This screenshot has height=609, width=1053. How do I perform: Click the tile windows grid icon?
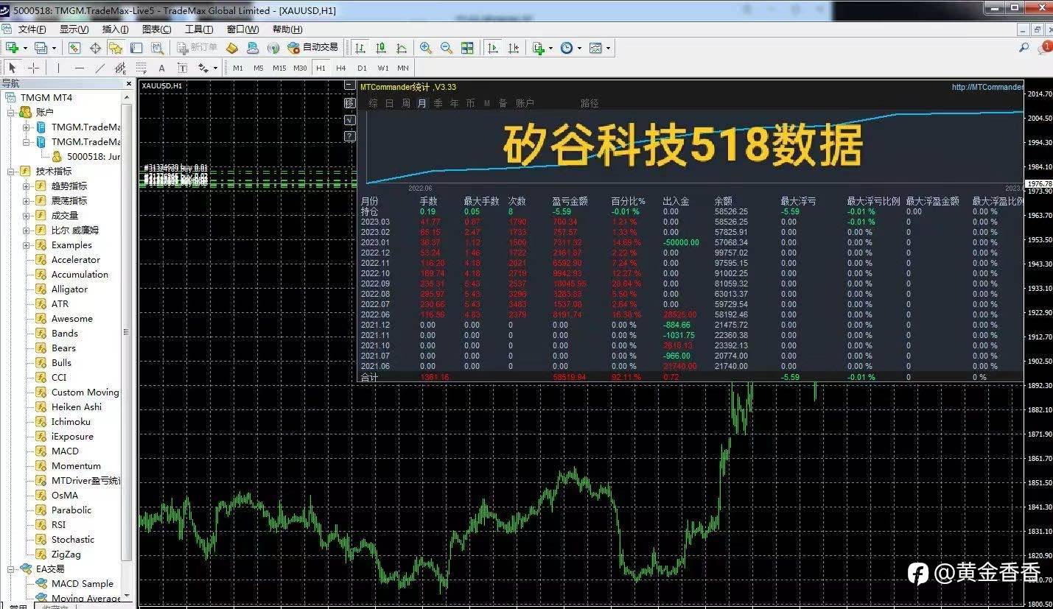(x=467, y=48)
